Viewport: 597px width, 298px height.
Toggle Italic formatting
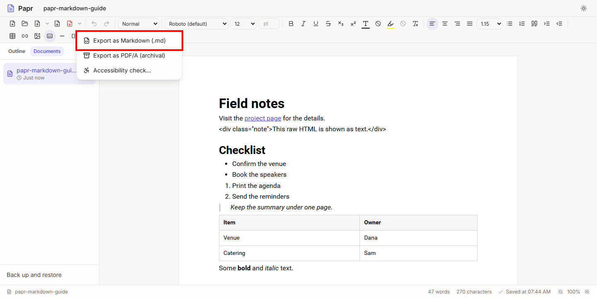303,24
